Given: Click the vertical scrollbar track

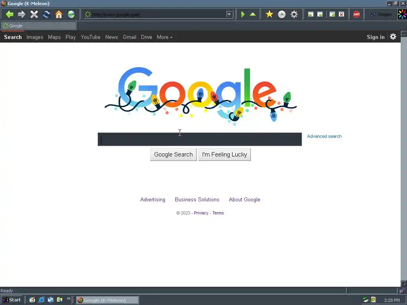Looking at the screenshot, I should [404, 158].
